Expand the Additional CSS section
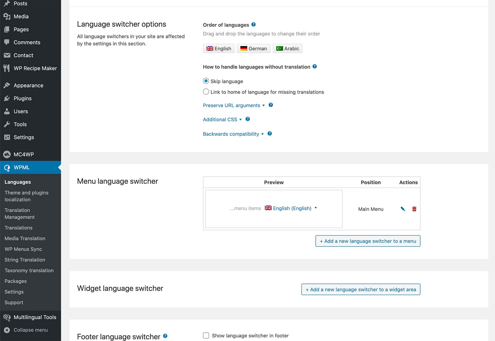495x341 pixels. tap(220, 119)
